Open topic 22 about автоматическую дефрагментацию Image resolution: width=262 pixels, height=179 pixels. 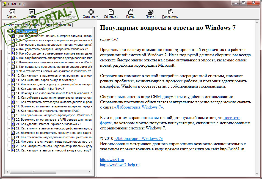coord(54,128)
